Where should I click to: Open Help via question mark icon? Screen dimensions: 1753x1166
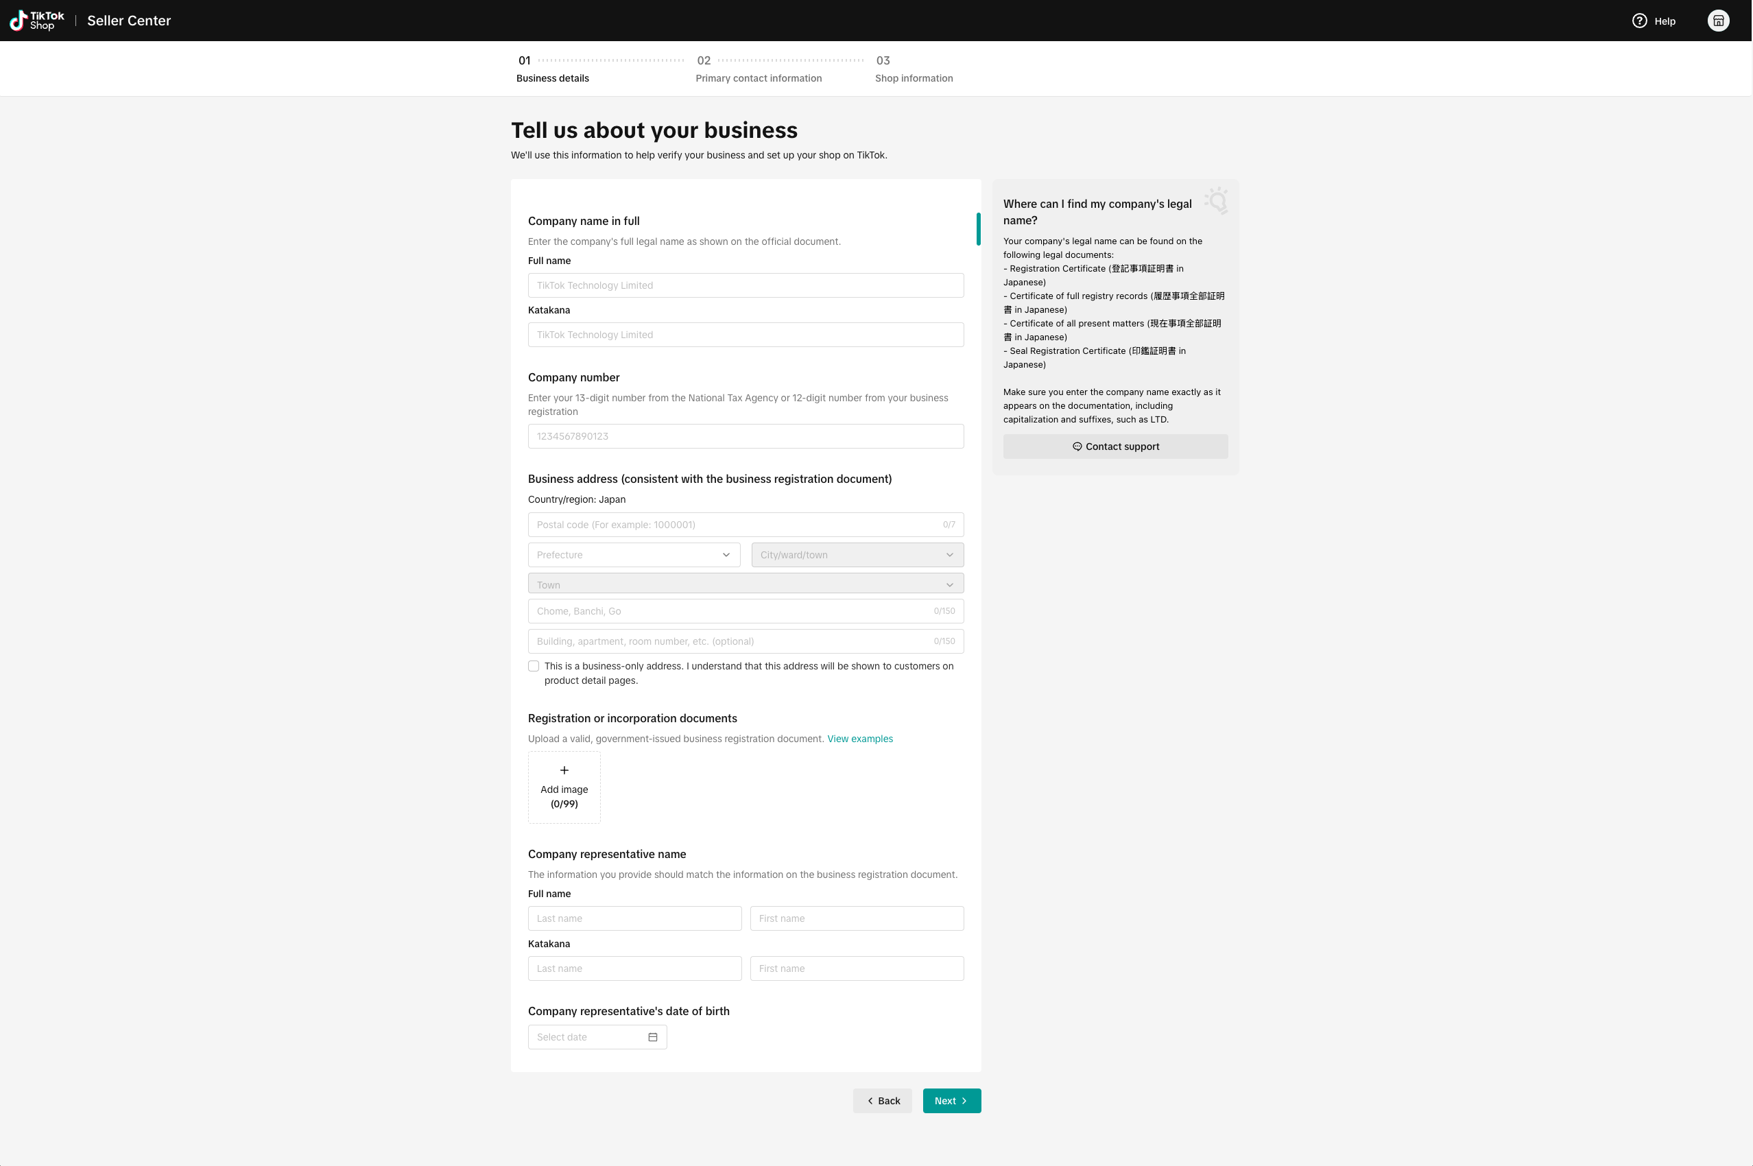[1638, 21]
